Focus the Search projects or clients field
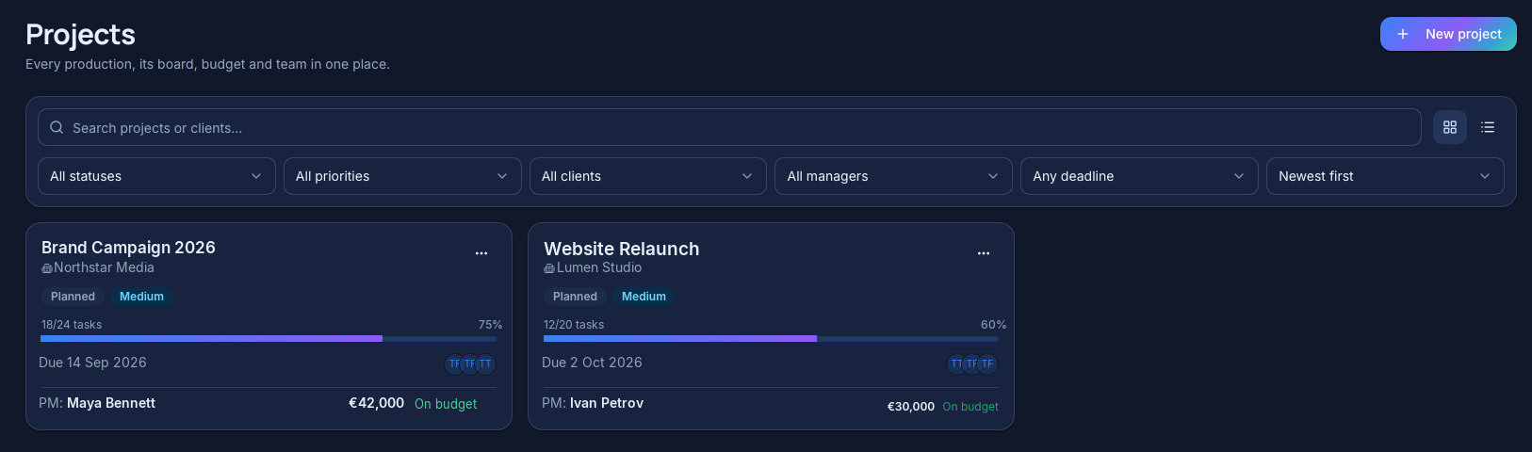The height and width of the screenshot is (452, 1532). [x=729, y=127]
